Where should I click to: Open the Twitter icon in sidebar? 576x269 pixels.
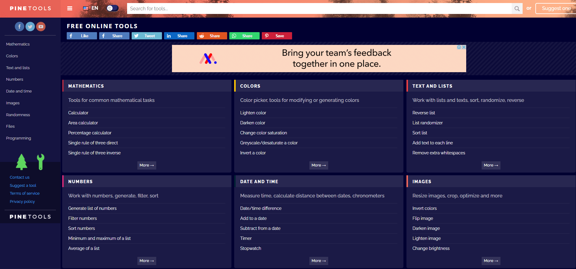pos(30,27)
